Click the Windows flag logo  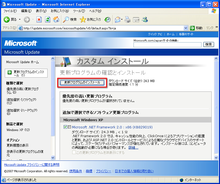pyautogui.click(x=214, y=11)
